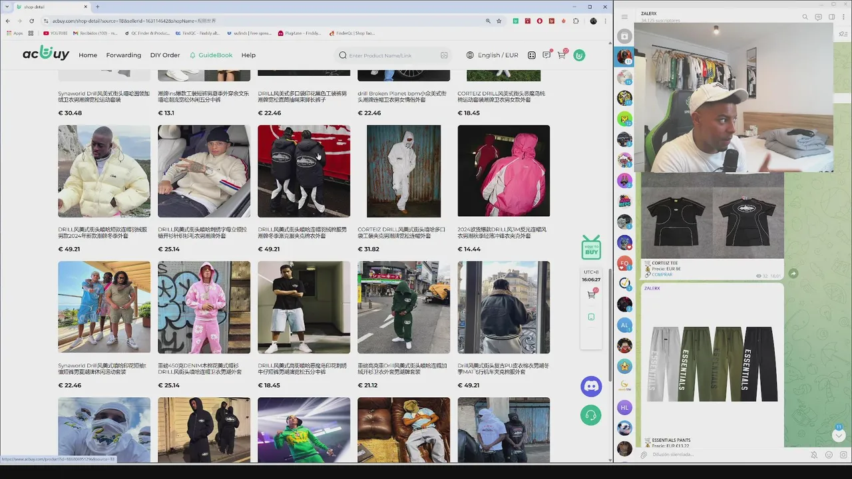Screen dimensions: 852x479
Task: Open the customer support headset button
Action: 591,415
